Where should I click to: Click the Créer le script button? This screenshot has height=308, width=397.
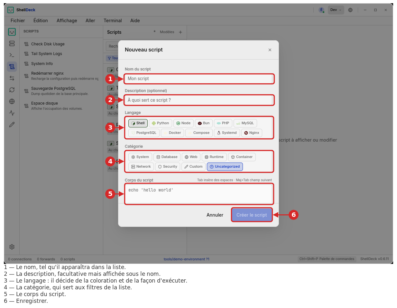[x=252, y=215]
